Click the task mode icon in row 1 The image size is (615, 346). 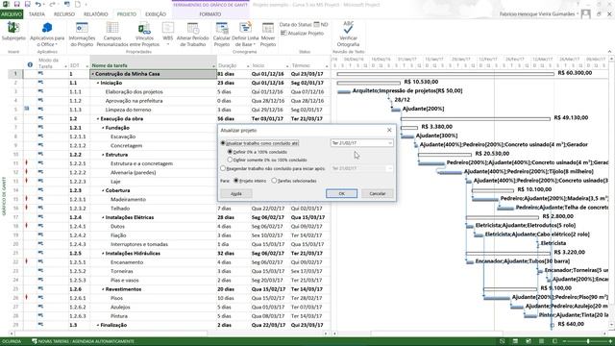(40, 73)
